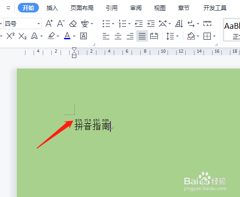Select the 正文 AaBb style thumbnail
Image resolution: width=240 pixels, height=197 pixels.
pyautogui.click(x=232, y=30)
